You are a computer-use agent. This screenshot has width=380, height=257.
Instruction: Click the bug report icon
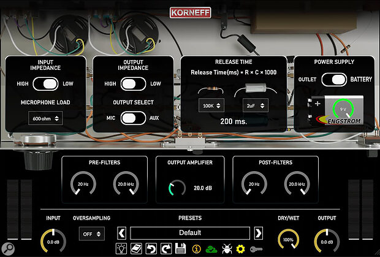click(x=227, y=249)
